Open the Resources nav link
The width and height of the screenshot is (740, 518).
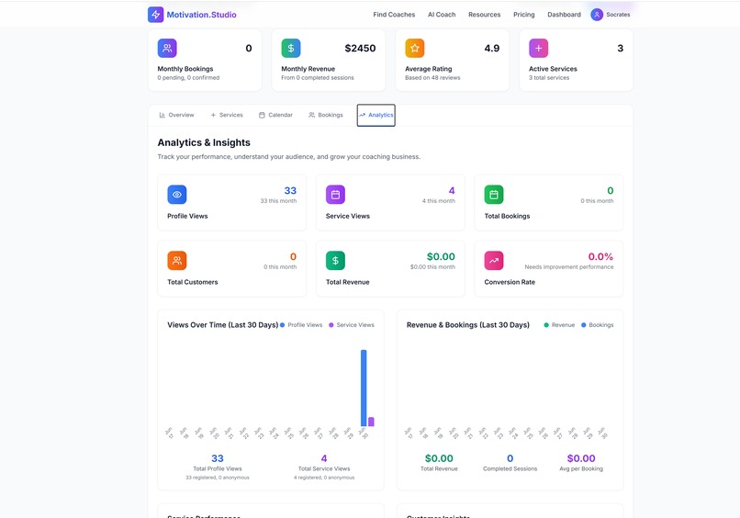pos(484,15)
